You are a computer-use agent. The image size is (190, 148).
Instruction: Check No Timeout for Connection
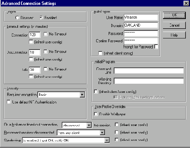coord(46,34)
